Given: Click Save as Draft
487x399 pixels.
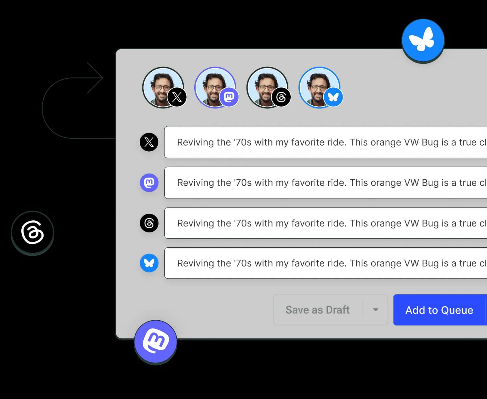Looking at the screenshot, I should 317,310.
